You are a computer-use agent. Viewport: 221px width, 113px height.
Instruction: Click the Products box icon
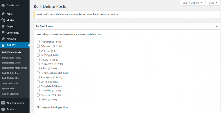point(3,109)
